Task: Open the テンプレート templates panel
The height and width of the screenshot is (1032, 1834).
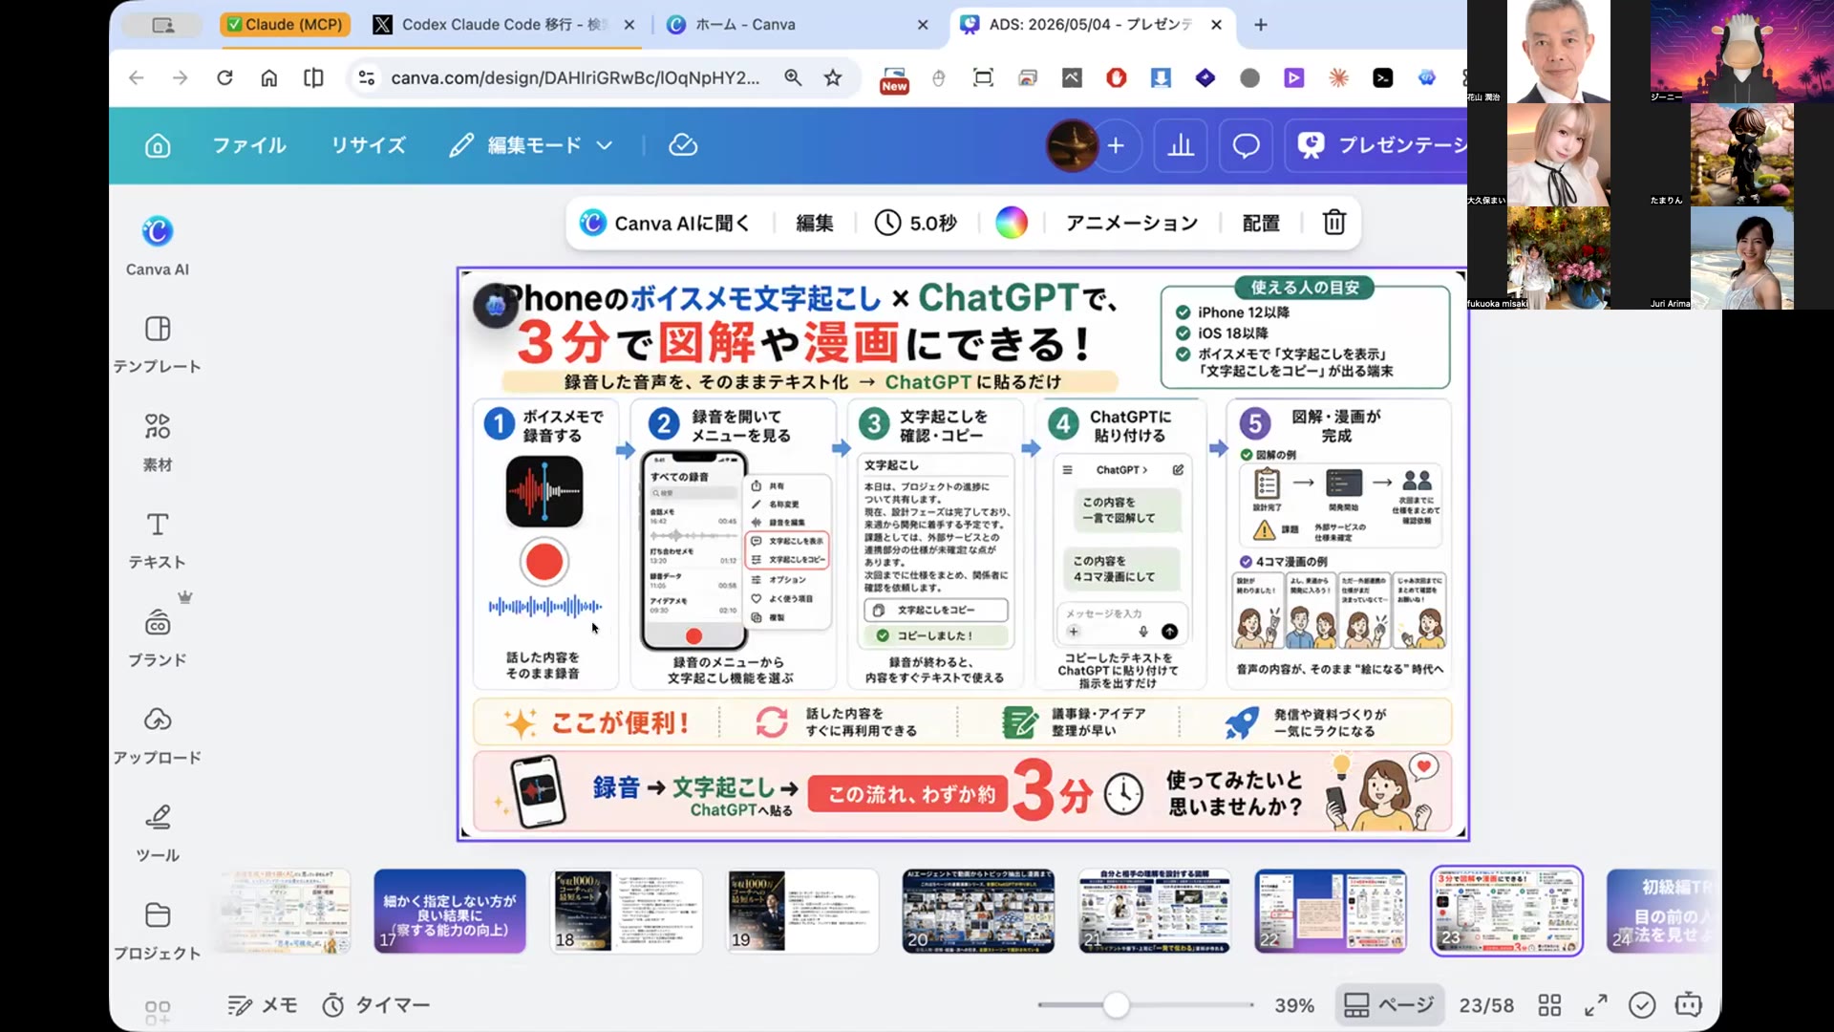Action: click(x=158, y=344)
